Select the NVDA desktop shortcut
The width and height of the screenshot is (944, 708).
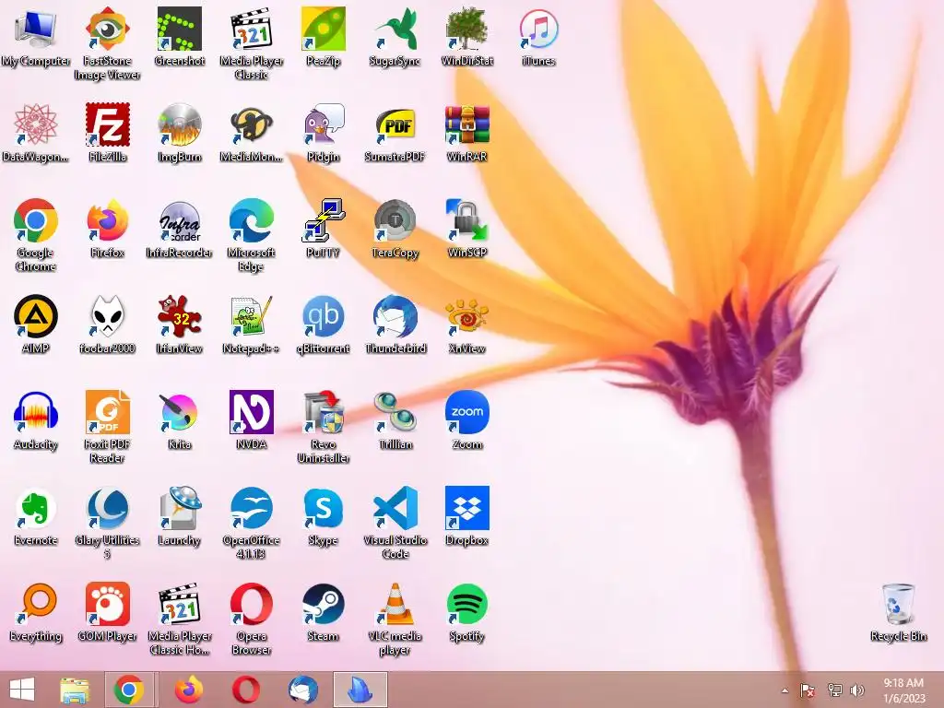click(x=251, y=412)
